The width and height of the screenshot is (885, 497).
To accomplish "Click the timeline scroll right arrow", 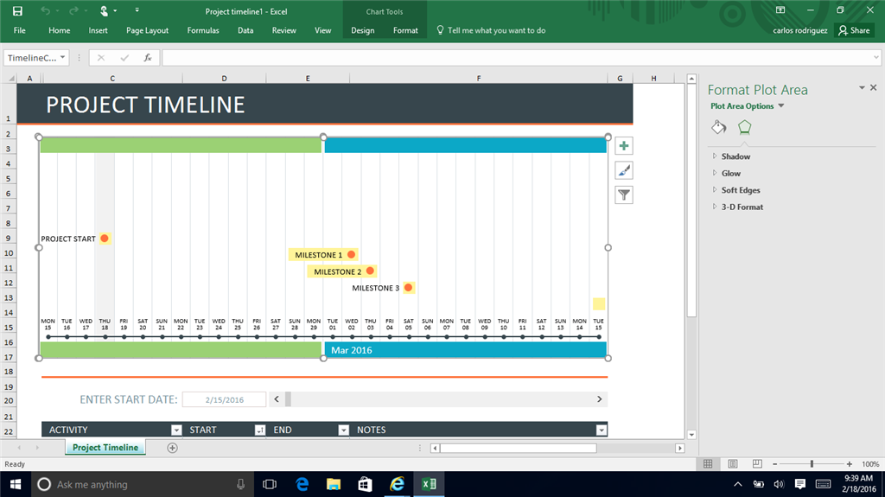I will click(600, 399).
